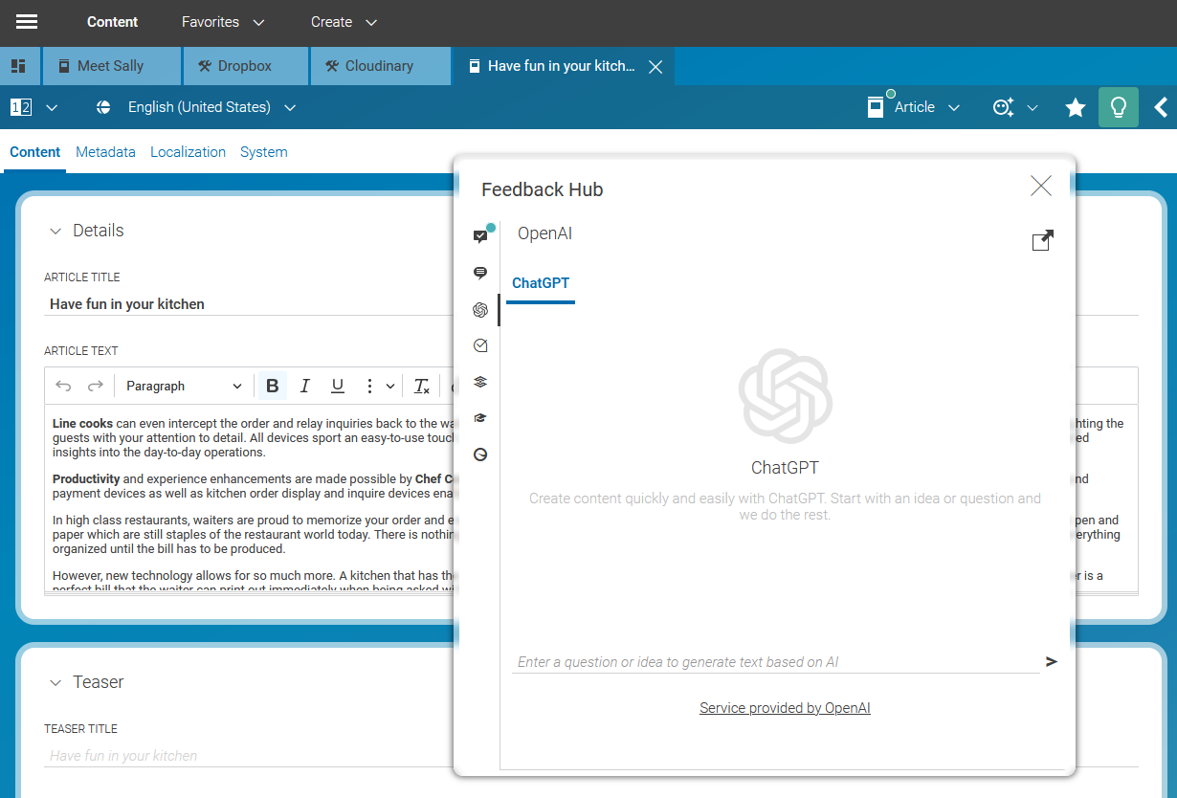Screen dimensions: 1177x798
Task: Open the Service provided by OpenAI link
Action: 785,708
